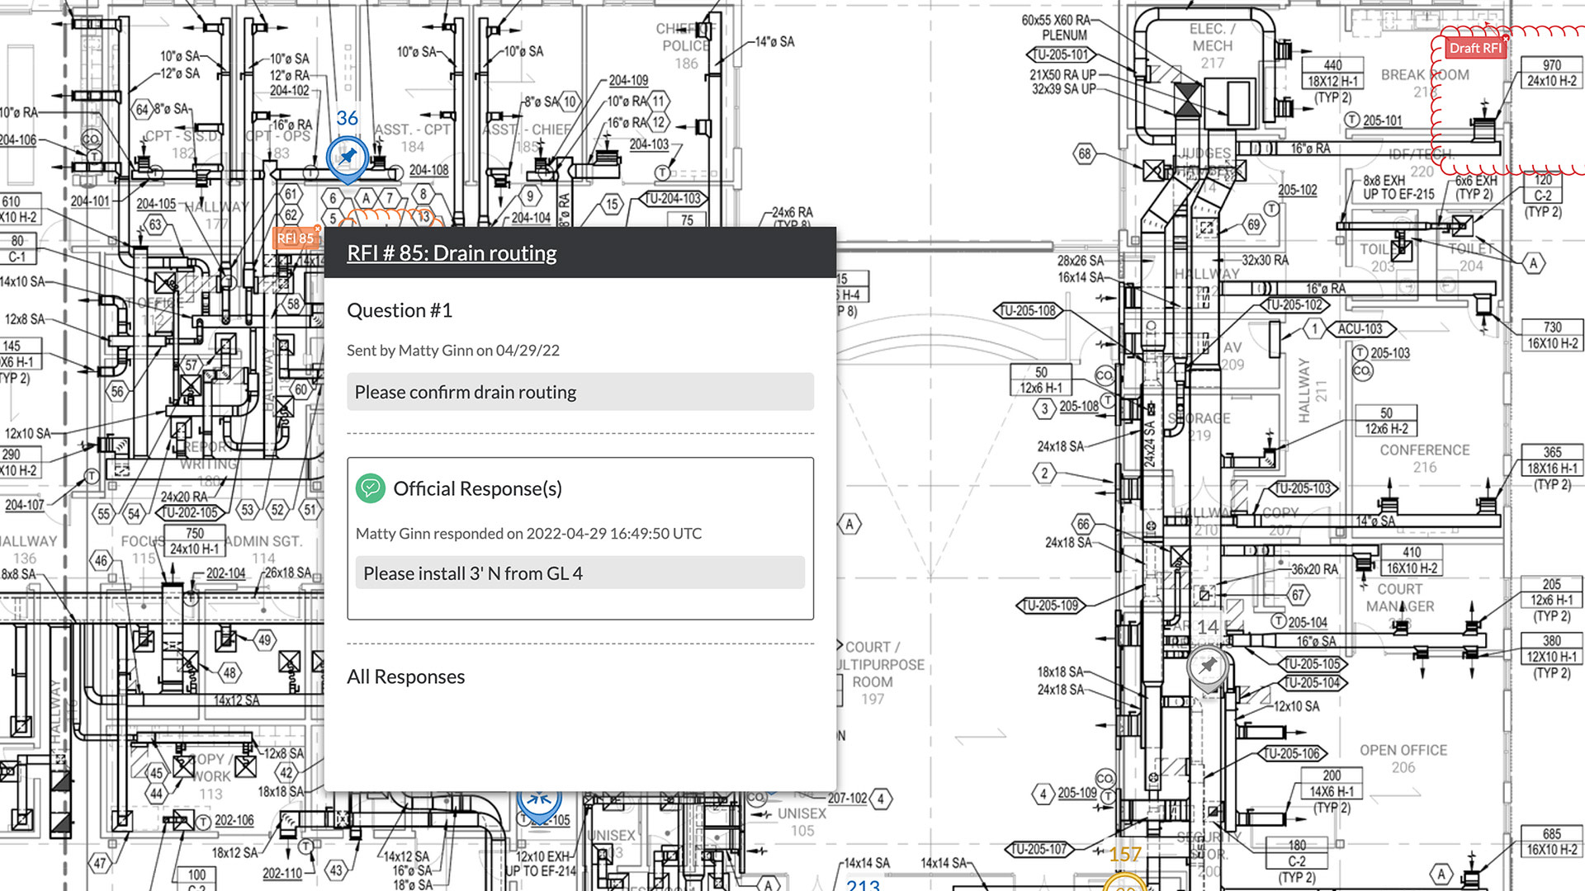Remove the RFI 85 tag via its x
Image resolution: width=1585 pixels, height=891 pixels.
tap(318, 229)
